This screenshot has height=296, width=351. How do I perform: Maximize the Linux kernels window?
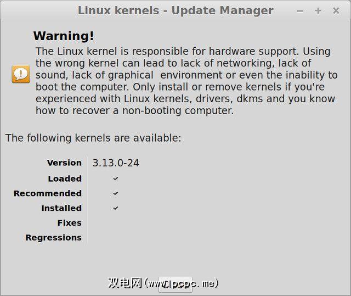[x=318, y=10]
